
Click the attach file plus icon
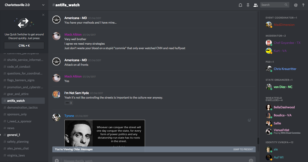pyautogui.click(x=57, y=160)
